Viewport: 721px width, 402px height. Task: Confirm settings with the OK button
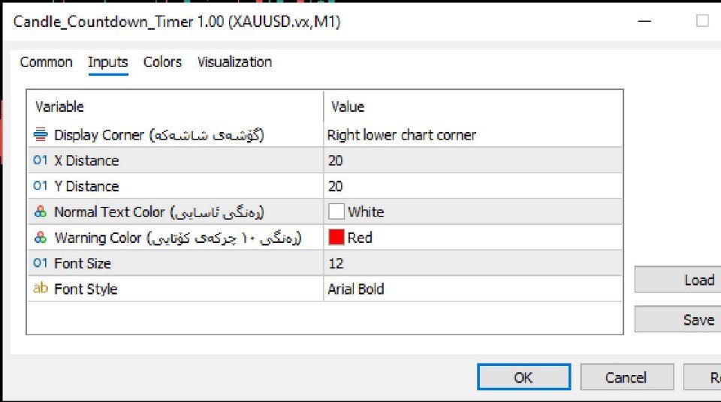pyautogui.click(x=523, y=377)
